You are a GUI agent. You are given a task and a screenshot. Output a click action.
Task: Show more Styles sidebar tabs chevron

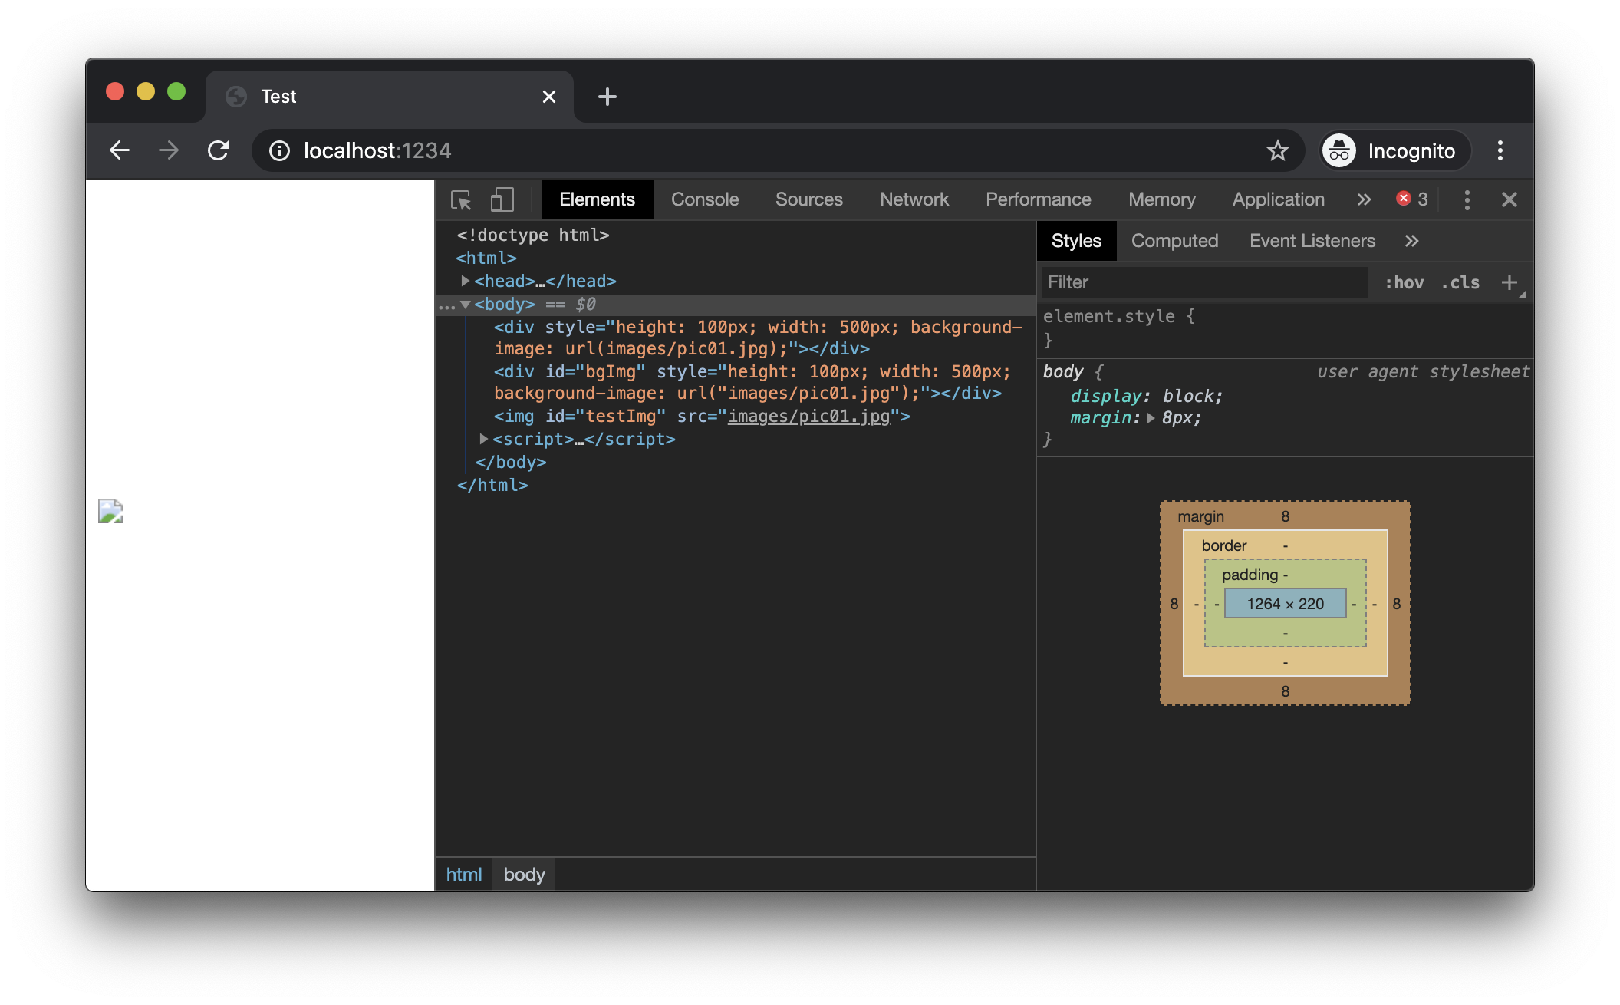[x=1411, y=241]
